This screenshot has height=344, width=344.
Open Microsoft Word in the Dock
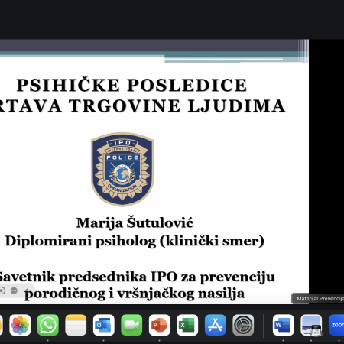tap(283, 325)
